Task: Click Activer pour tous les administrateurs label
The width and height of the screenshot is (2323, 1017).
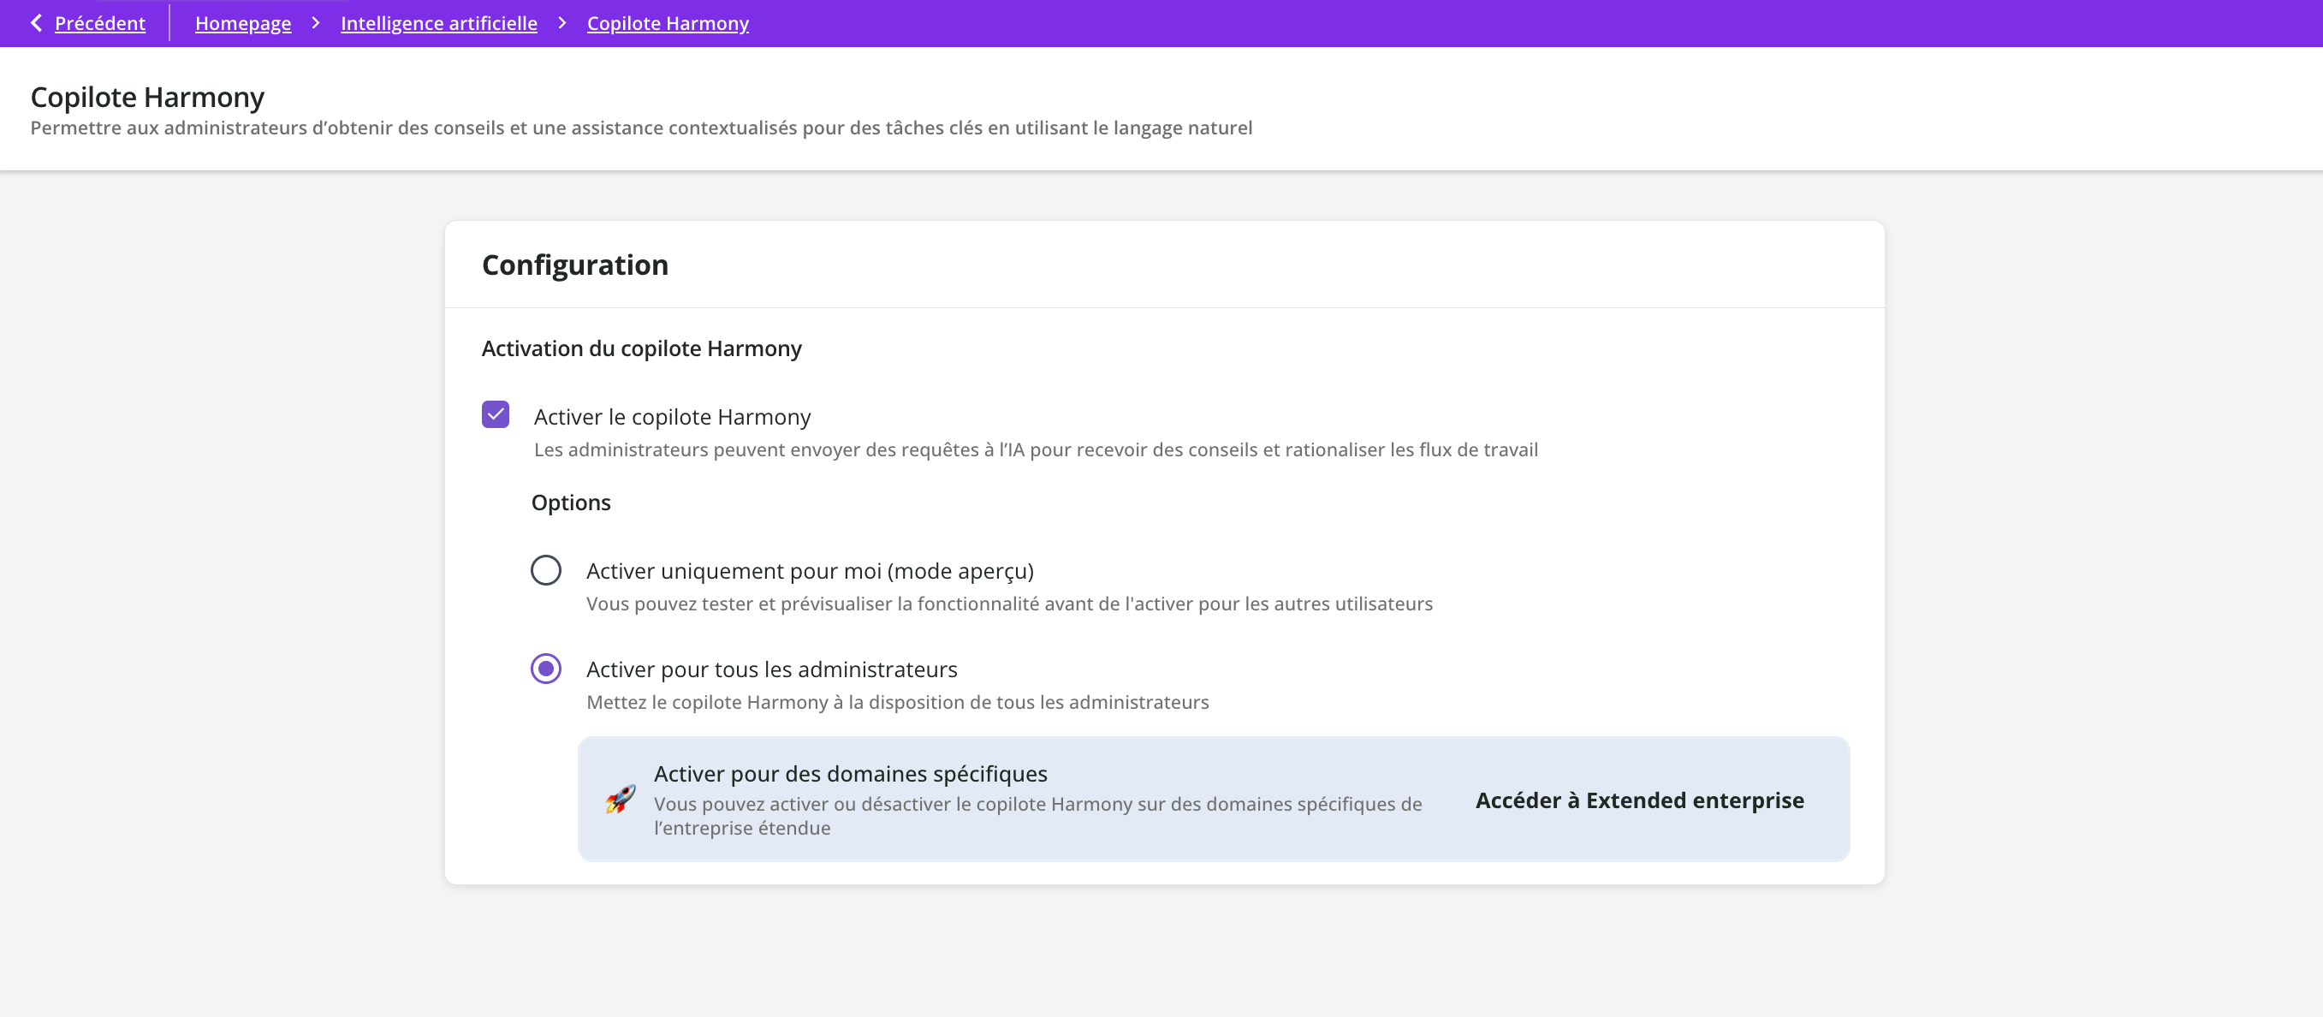Action: [x=771, y=669]
